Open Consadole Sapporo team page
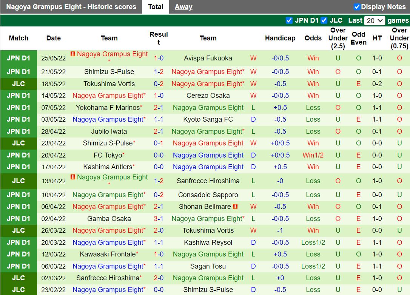 click(x=208, y=195)
